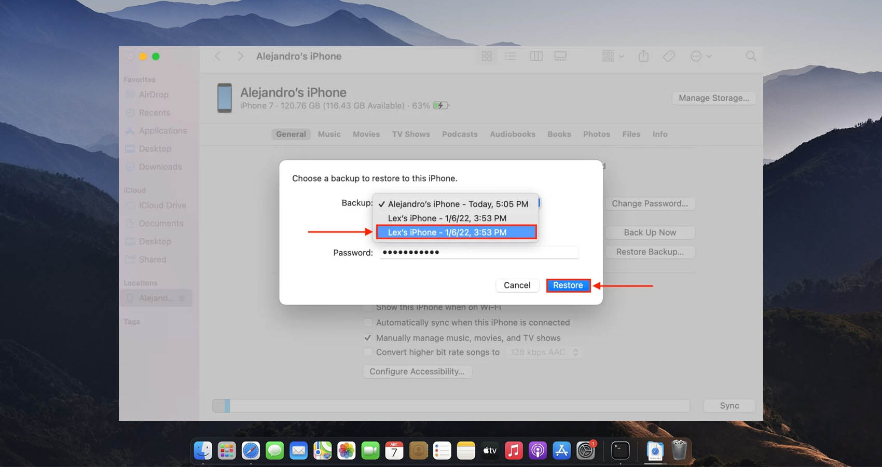This screenshot has height=467, width=882.
Task: Expand the 128 kbps AAC bit rate dropdown
Action: click(544, 352)
